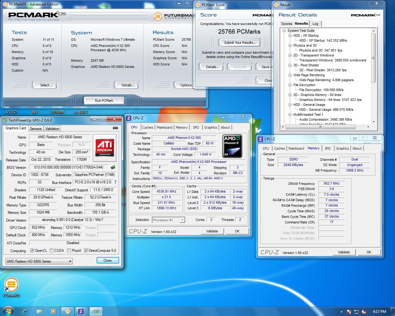Open the Windows Start button
This screenshot has width=395, height=316.
tap(8, 311)
